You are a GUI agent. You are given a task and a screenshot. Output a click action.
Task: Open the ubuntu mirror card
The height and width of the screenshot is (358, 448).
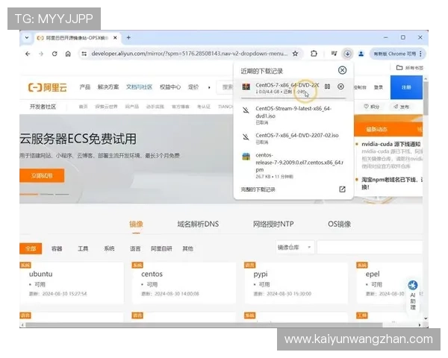pos(72,283)
